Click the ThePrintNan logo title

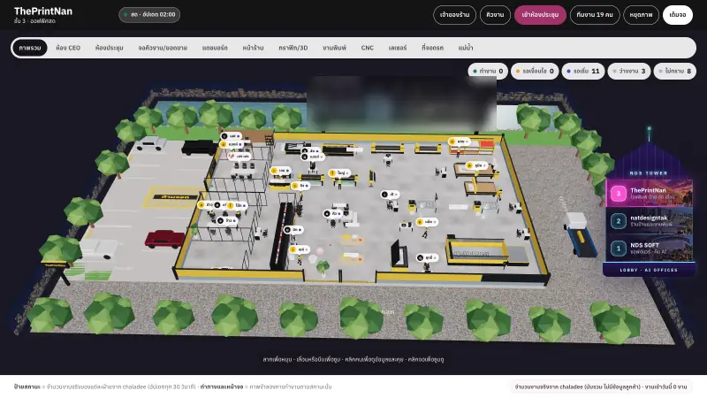click(43, 11)
